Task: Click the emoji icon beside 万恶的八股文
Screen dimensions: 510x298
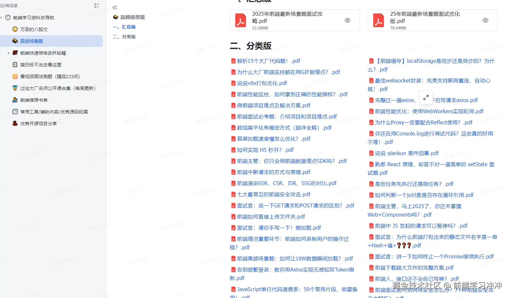Action: (15, 29)
